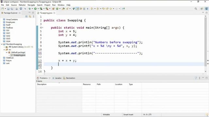
Task: Click the Search flashlight toolbar icon
Action: 67,9
